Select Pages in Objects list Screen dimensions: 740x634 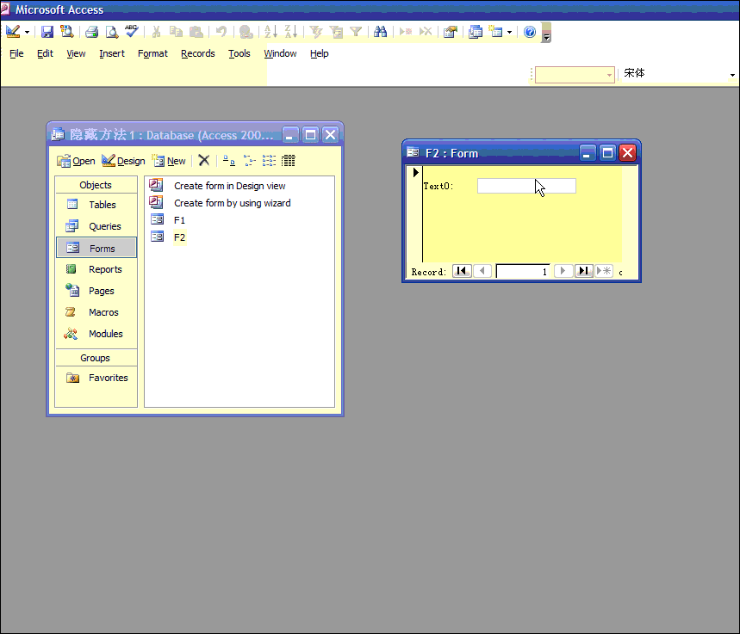coord(96,291)
